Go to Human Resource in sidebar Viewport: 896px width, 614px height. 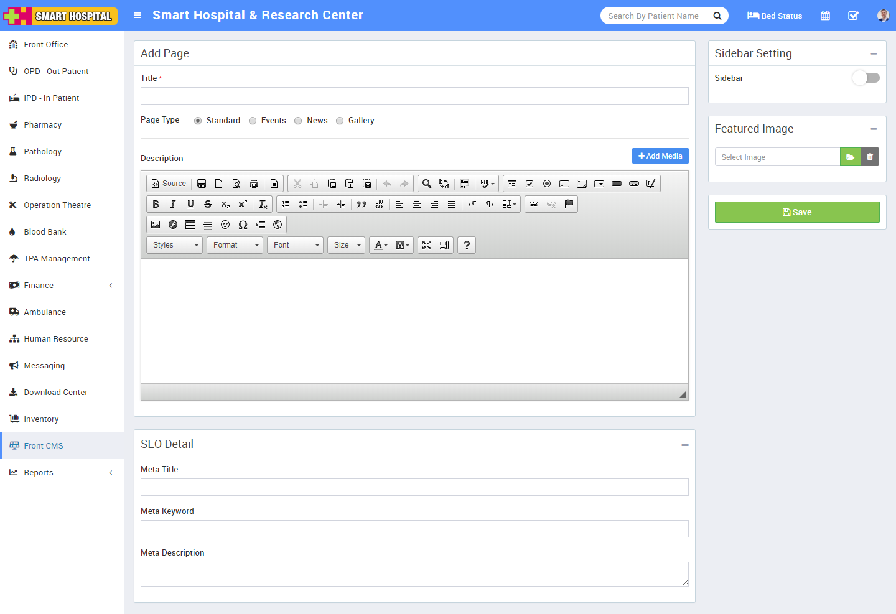coord(56,339)
